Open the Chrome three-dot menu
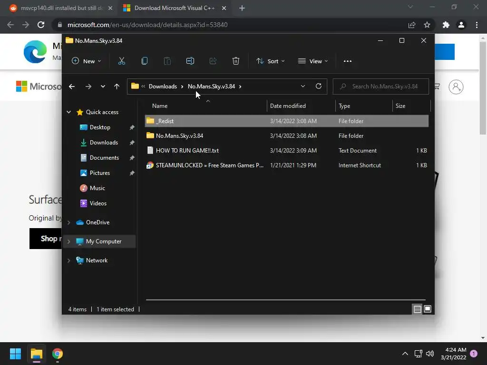Screen dimensions: 487x365 tap(477, 25)
